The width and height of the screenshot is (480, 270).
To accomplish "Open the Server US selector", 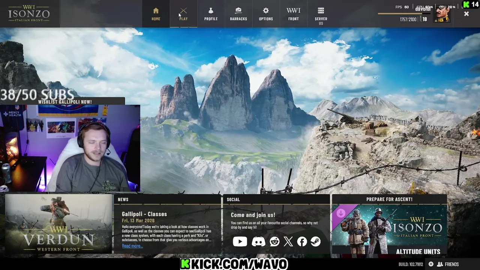I will click(x=321, y=15).
